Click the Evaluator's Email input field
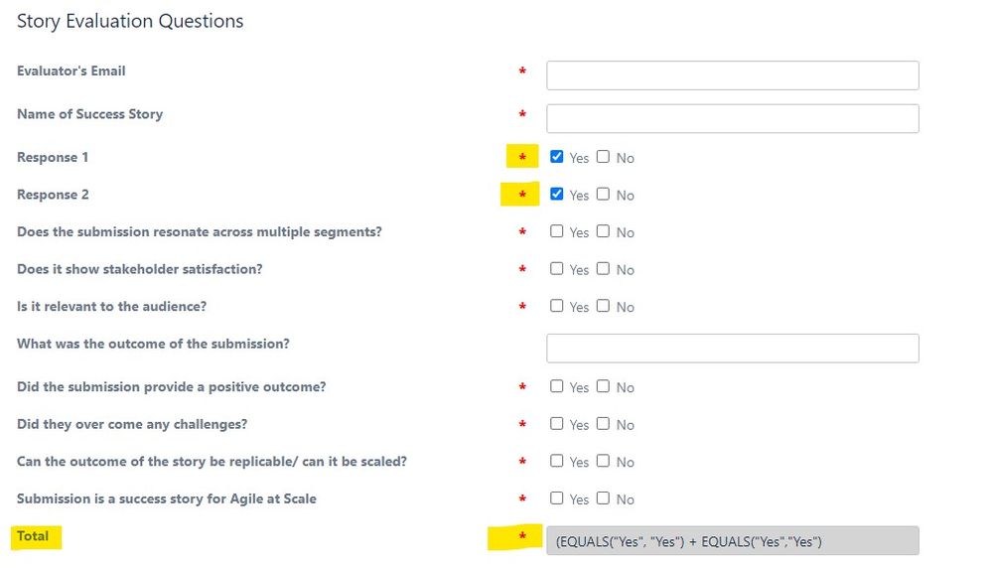Image resolution: width=992 pixels, height=568 pixels. [733, 75]
